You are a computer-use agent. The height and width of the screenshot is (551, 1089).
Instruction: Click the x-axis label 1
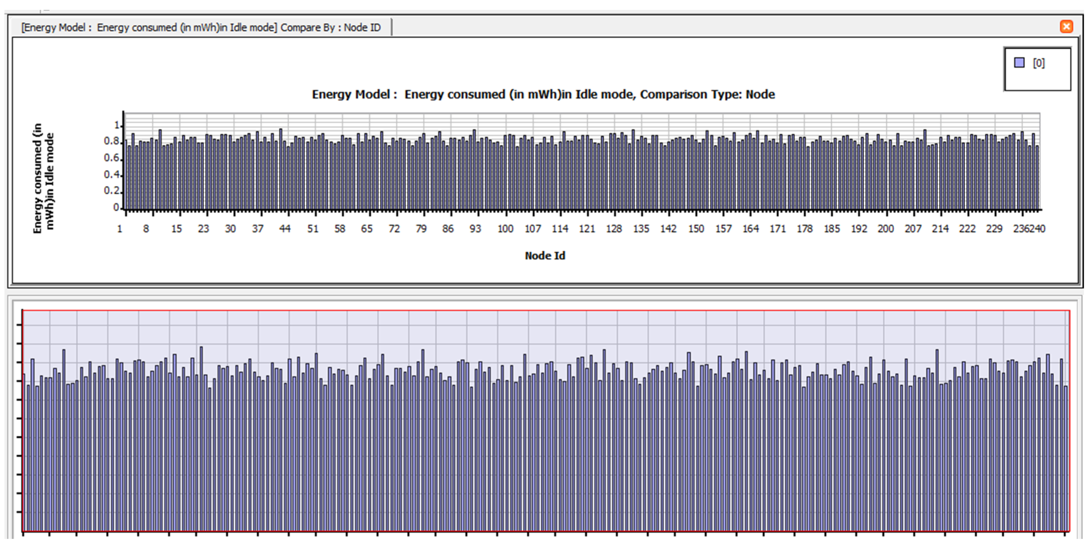click(x=120, y=229)
